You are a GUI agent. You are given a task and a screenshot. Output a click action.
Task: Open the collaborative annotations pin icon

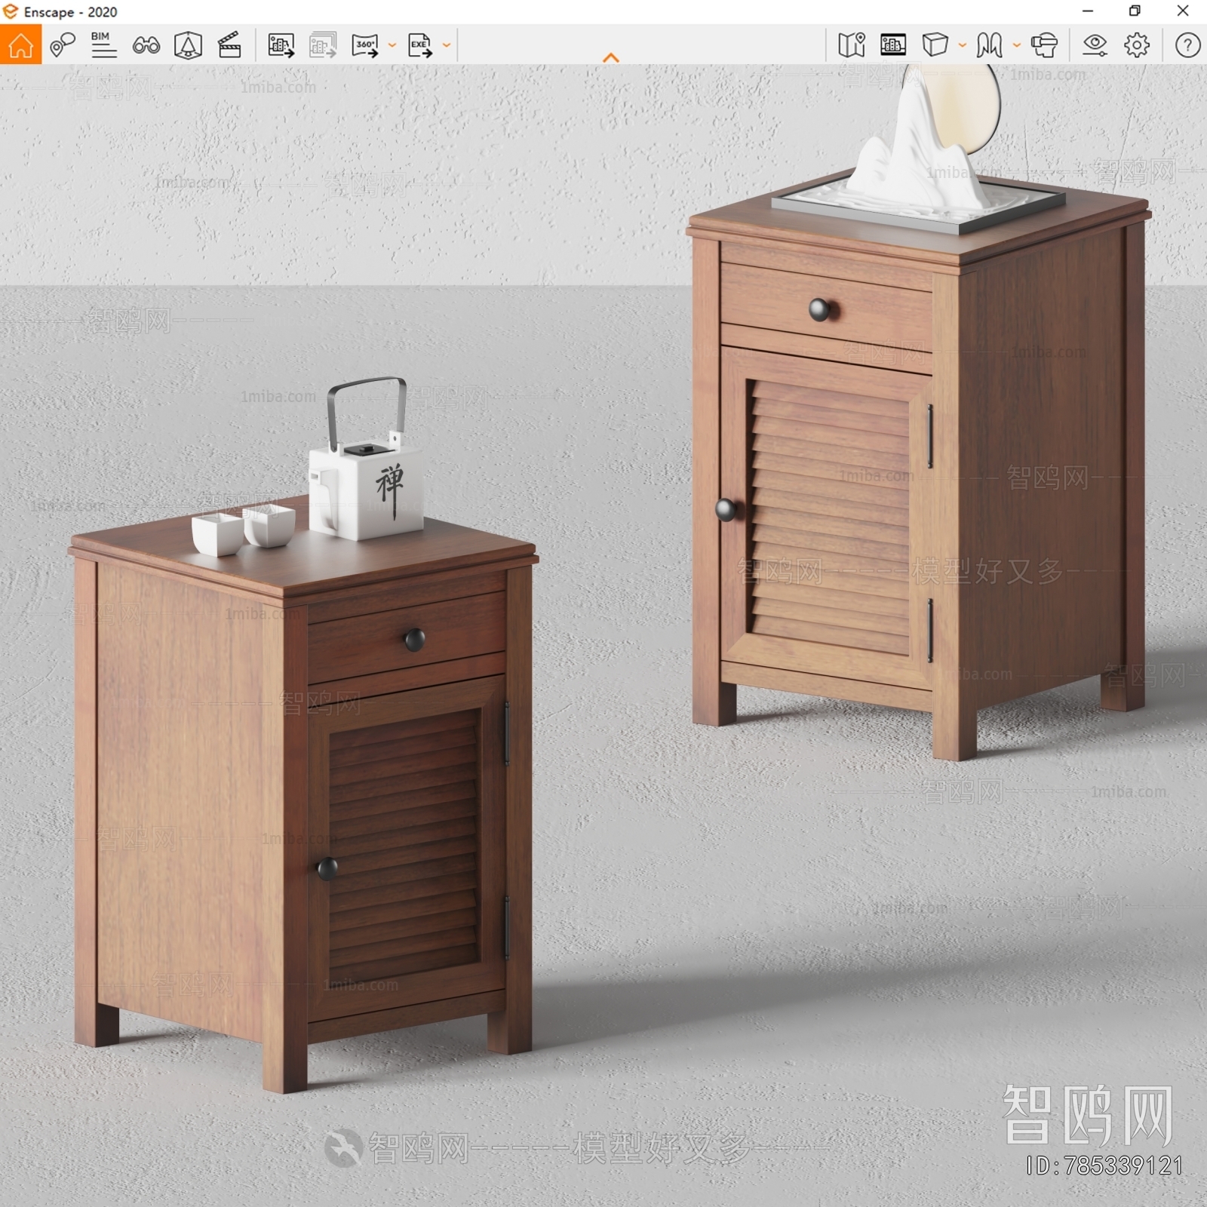62,45
